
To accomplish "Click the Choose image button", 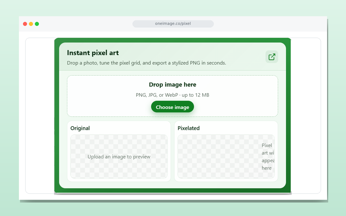I will click(172, 107).
